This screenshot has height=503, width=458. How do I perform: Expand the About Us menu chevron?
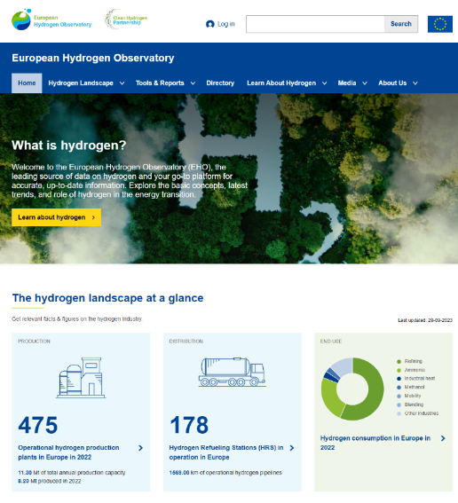415,83
